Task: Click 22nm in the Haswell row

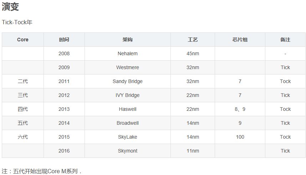Action: tap(193, 109)
